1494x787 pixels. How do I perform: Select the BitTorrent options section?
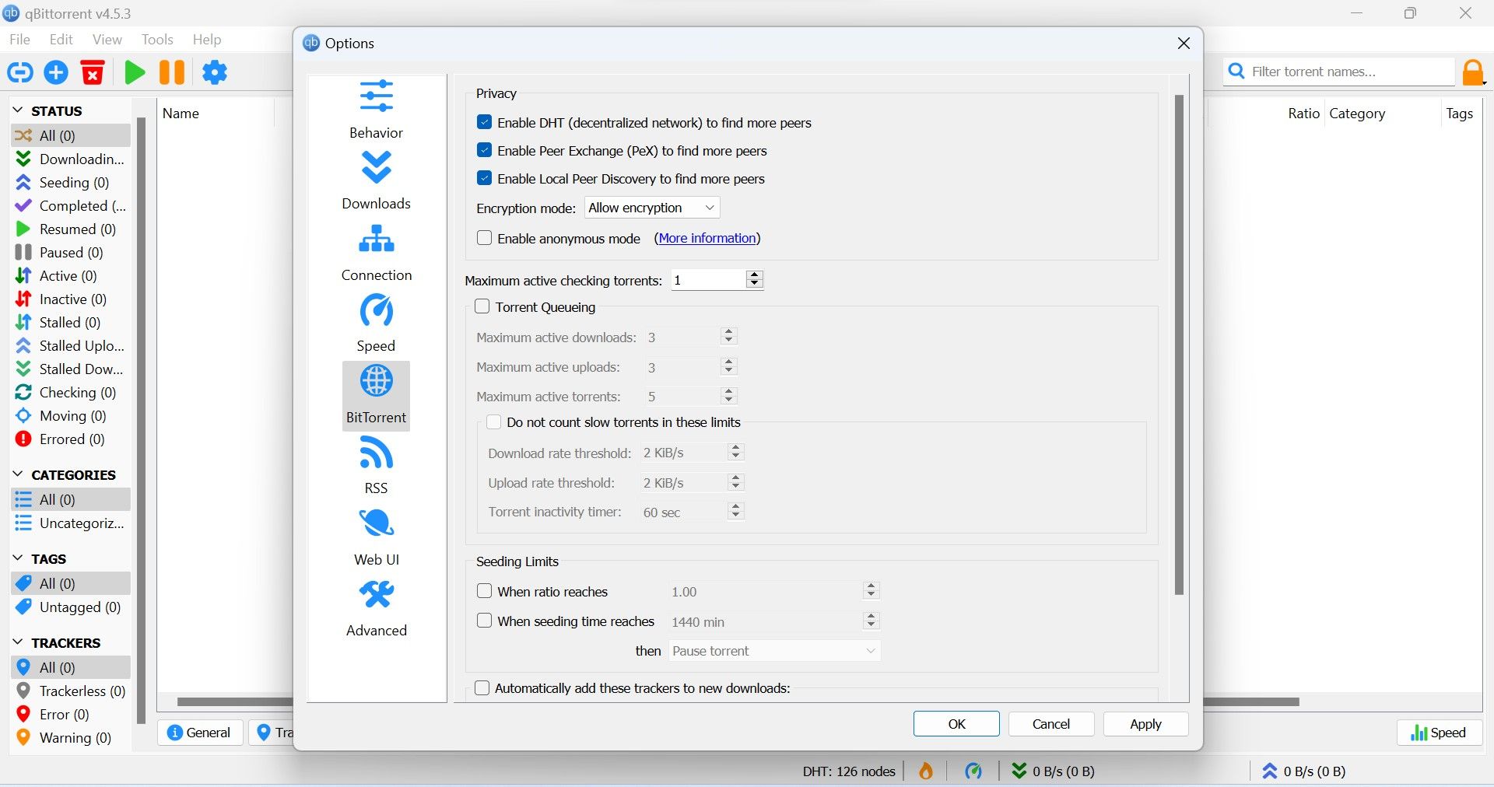point(376,395)
